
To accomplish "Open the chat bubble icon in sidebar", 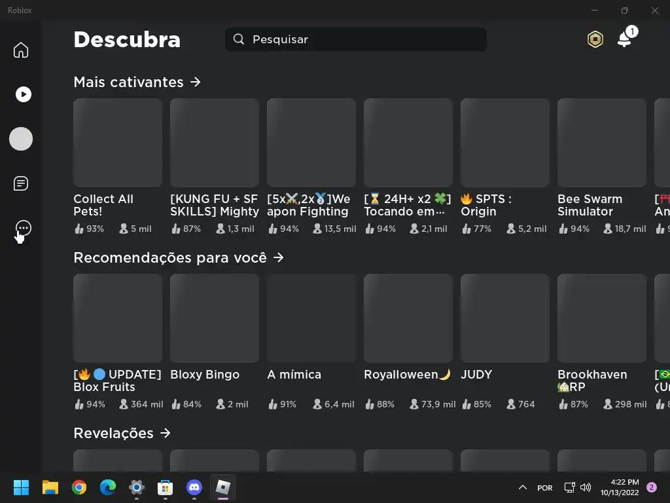I will tap(23, 228).
